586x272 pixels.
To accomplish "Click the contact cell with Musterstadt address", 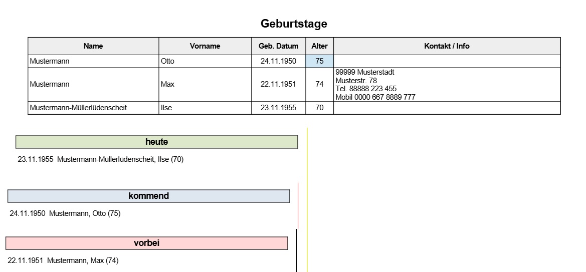I will tap(447, 84).
